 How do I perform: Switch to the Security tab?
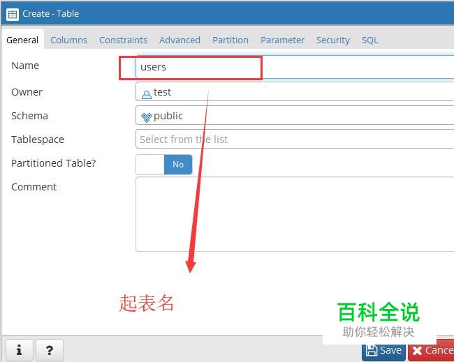pos(333,40)
